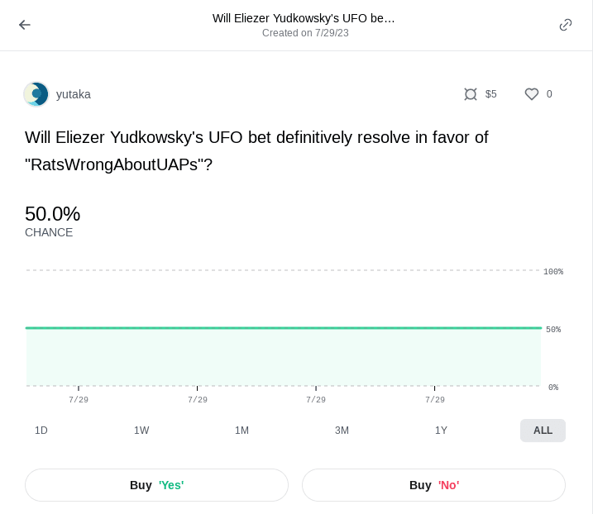
Task: Click the green 50% probability line
Action: (x=283, y=328)
